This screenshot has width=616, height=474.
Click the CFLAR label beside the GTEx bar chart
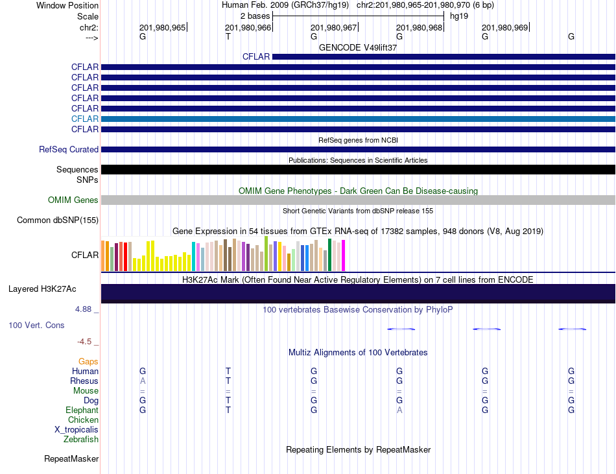pyautogui.click(x=85, y=255)
